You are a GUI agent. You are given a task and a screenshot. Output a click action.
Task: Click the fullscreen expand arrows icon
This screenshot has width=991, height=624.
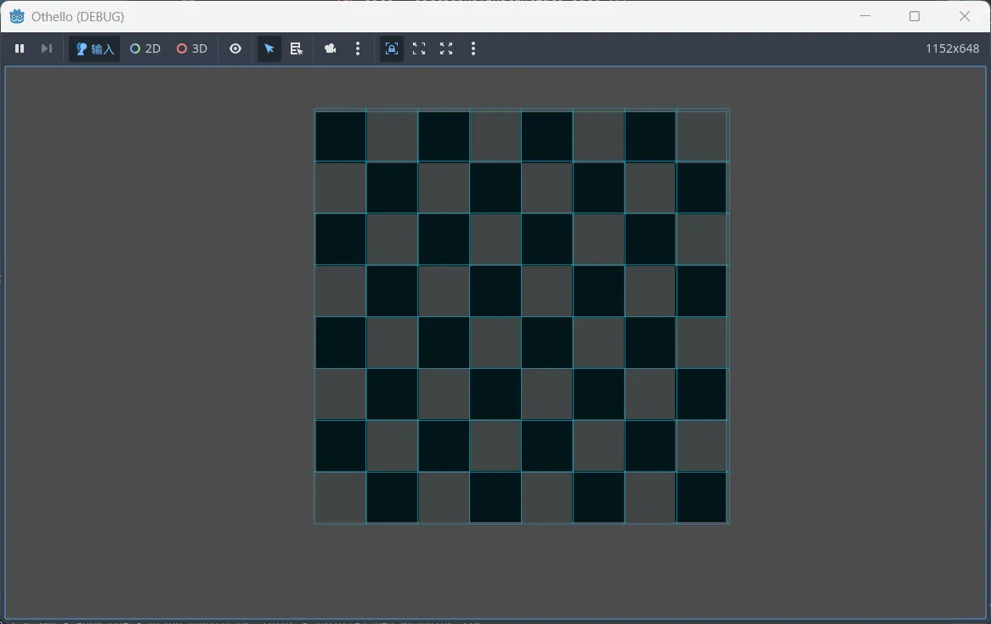446,49
